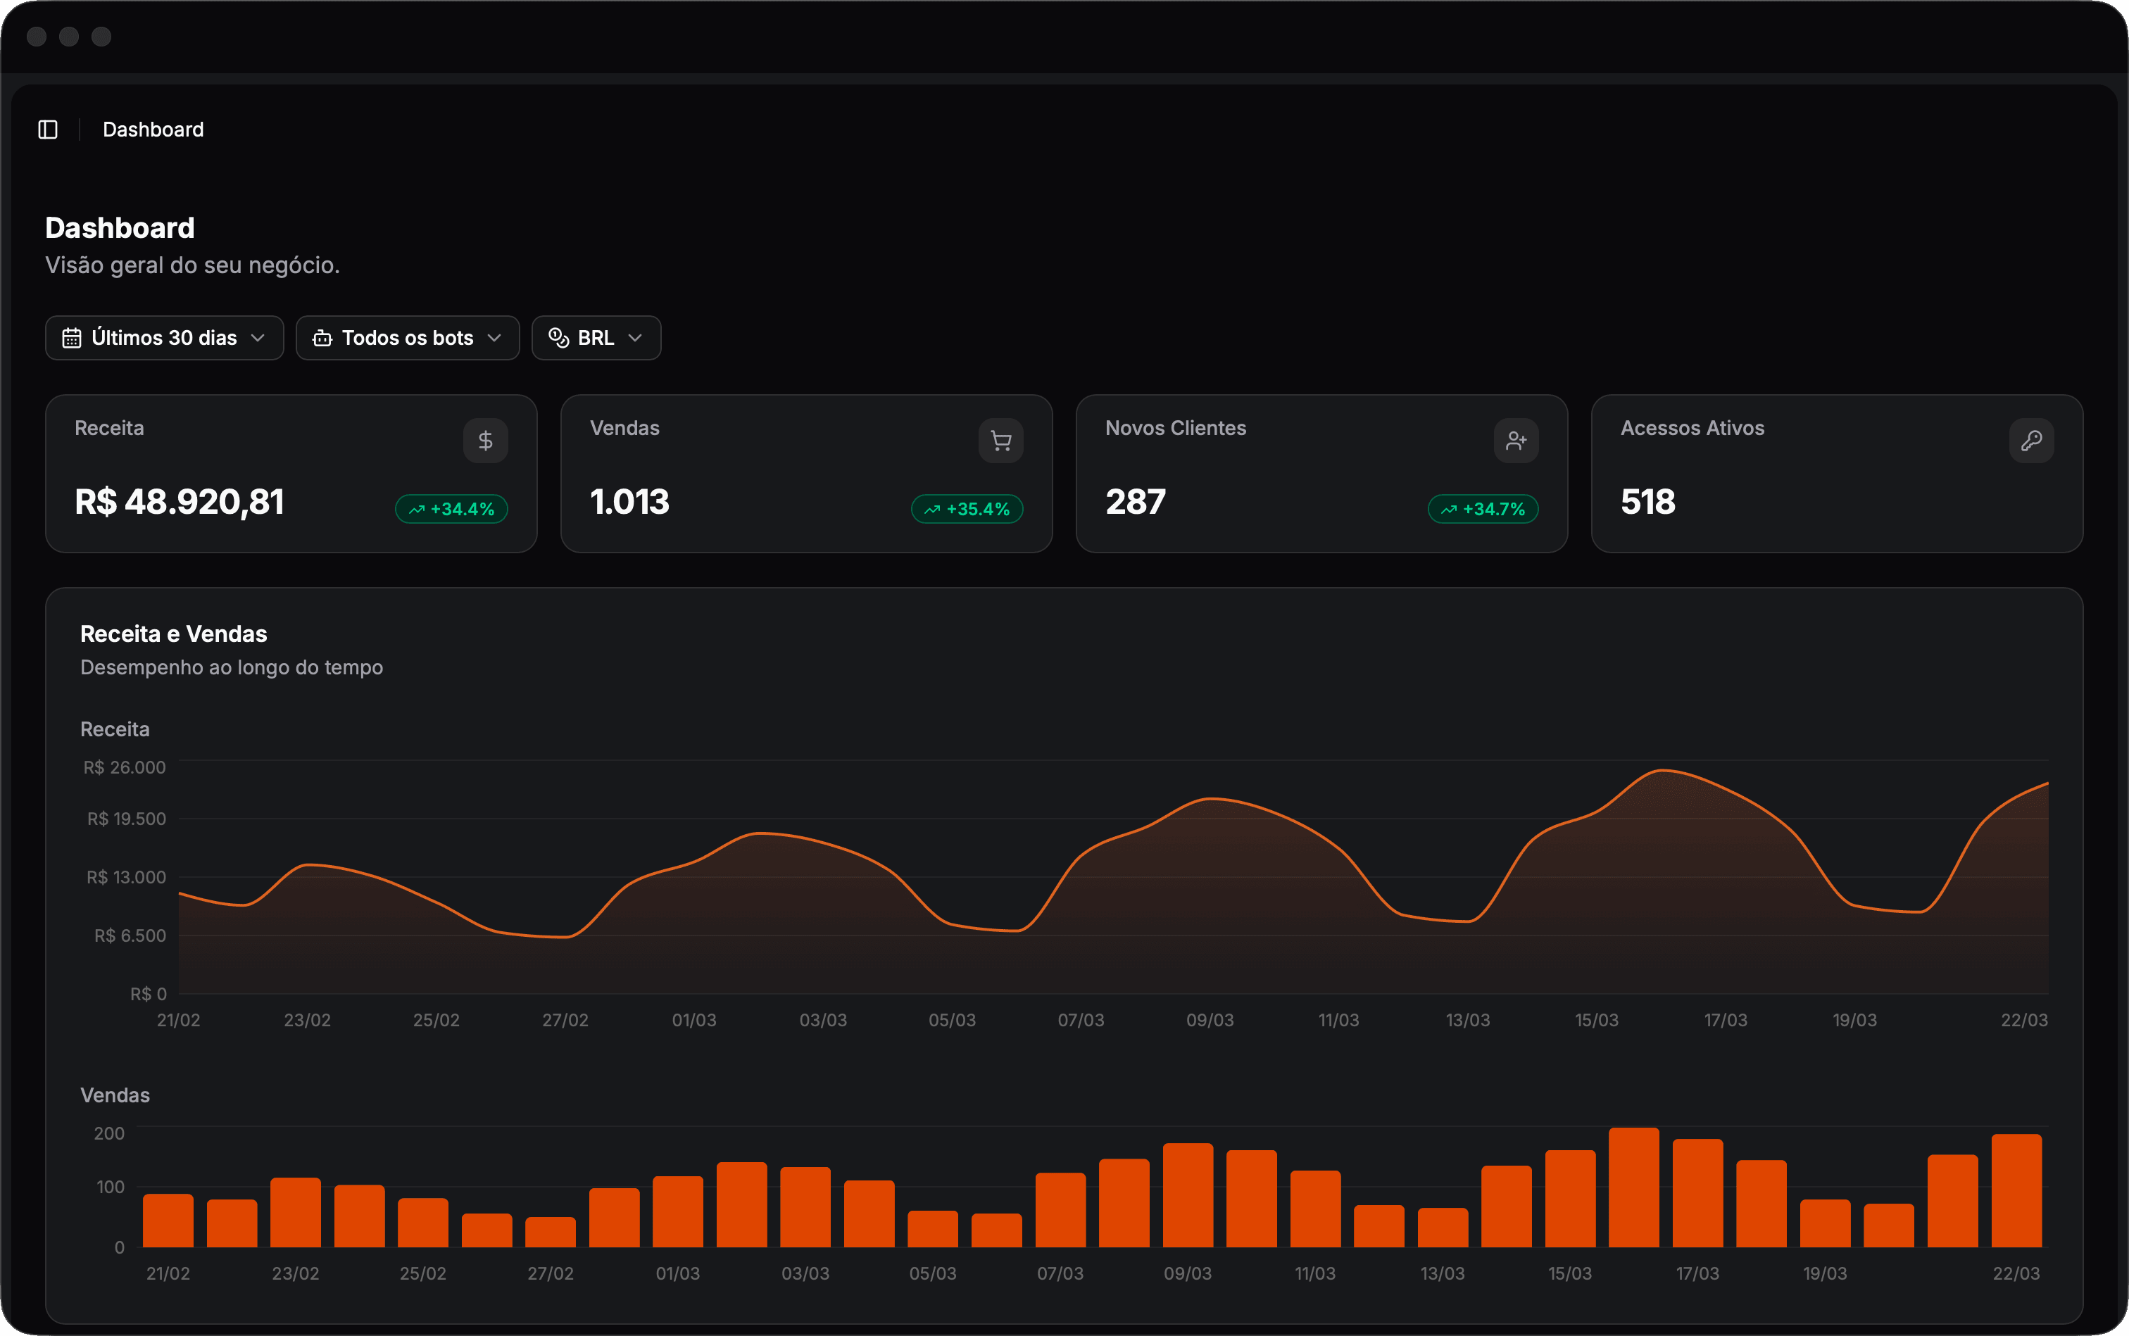
Task: Open the Últimos 30 dias date range dropdown
Action: [164, 338]
